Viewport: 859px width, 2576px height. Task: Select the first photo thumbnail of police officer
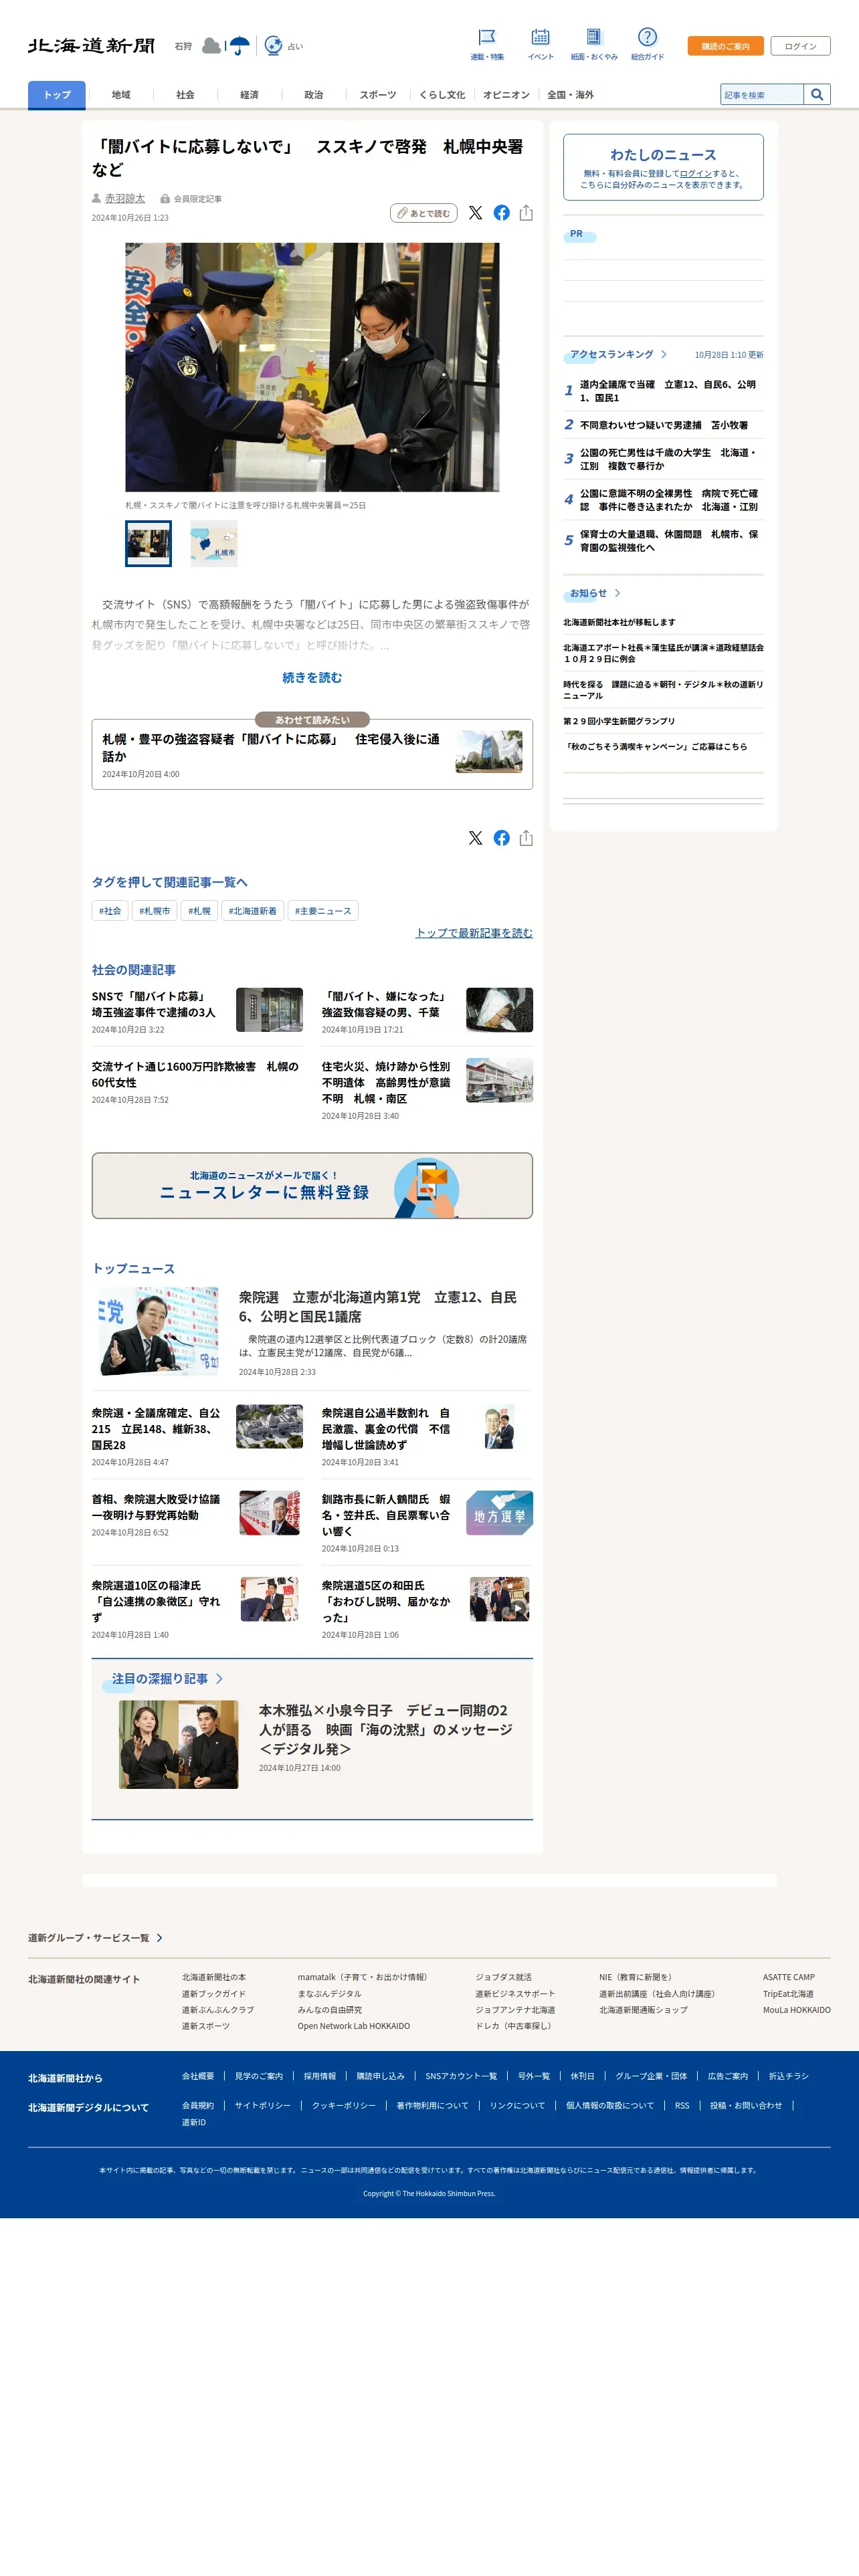pos(148,543)
